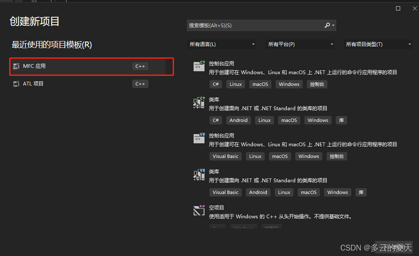This screenshot has width=419, height=256.
Task: Click Windows tag under C# 类库
Action: point(318,120)
